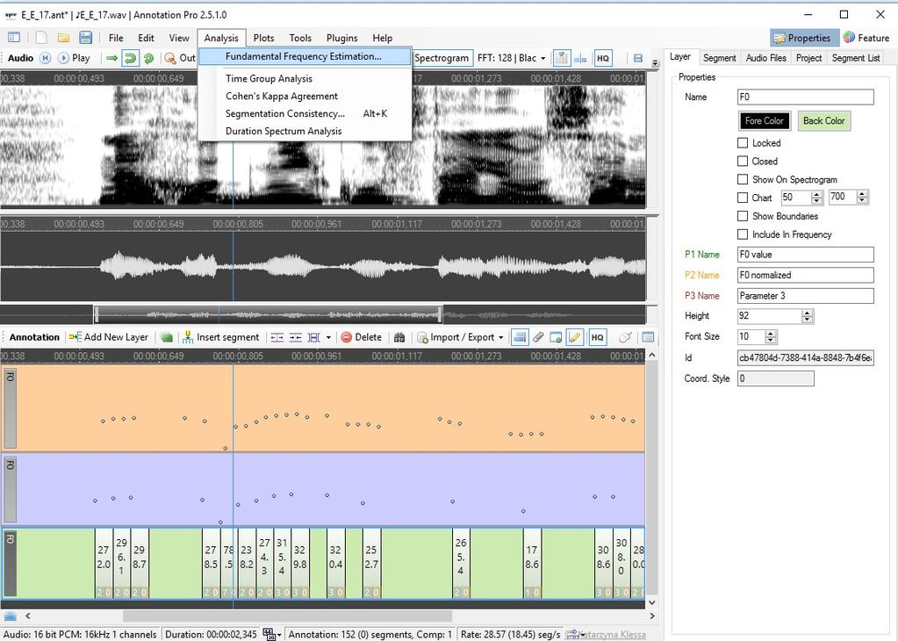Open the Import / Export dropdown

pos(461,337)
